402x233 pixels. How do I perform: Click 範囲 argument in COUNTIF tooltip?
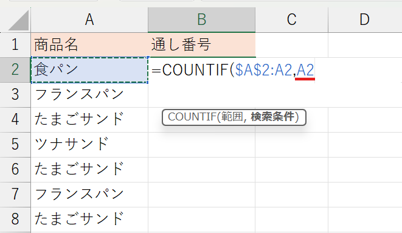232,117
